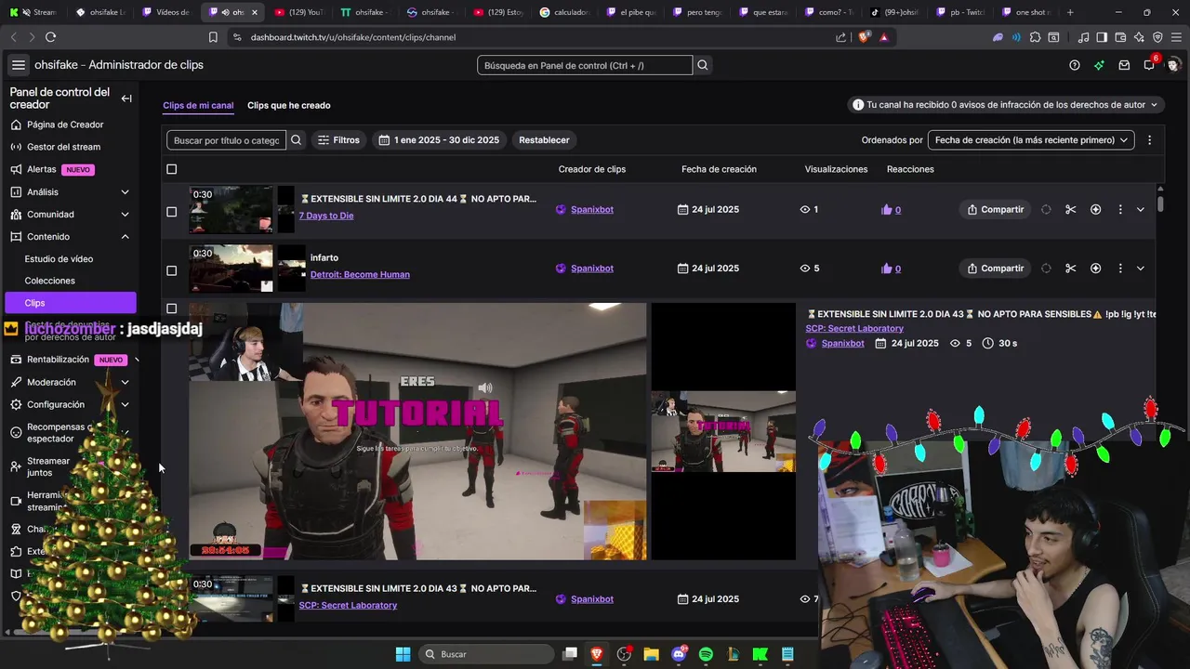Viewport: 1190px width, 669px height.
Task: Select Clips in the sidebar
Action: click(71, 303)
